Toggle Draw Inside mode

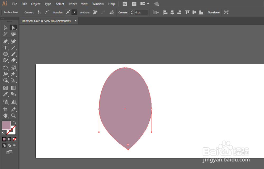pos(15,145)
